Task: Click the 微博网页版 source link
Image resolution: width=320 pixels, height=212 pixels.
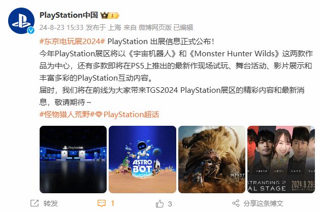Action: tap(155, 27)
